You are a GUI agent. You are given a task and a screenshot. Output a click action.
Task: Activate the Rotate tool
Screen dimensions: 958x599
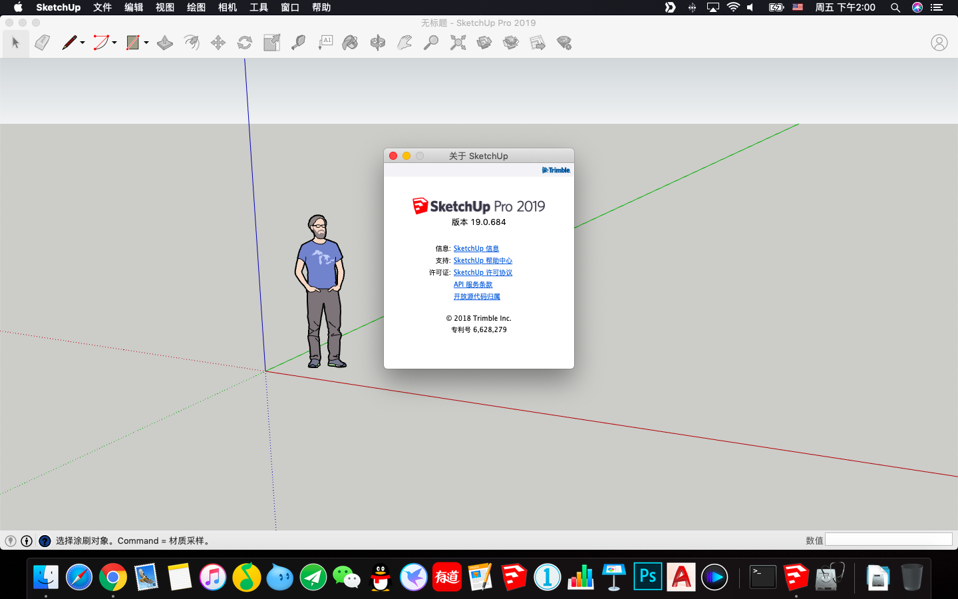245,43
